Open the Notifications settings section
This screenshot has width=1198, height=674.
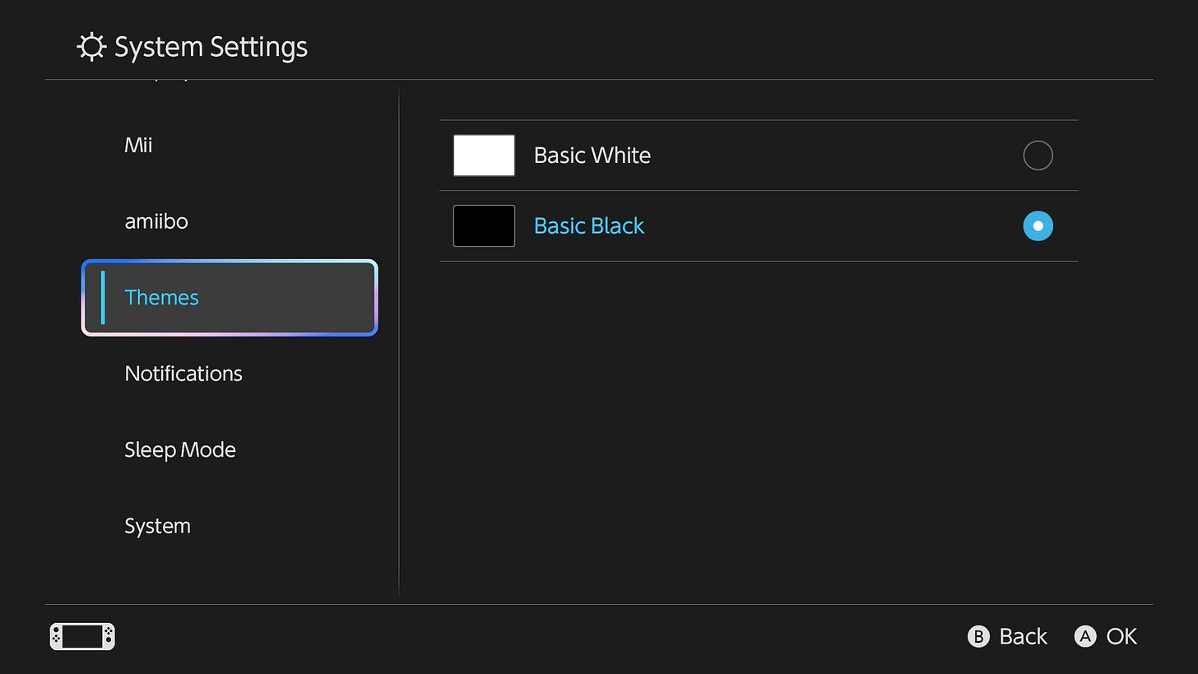[183, 373]
